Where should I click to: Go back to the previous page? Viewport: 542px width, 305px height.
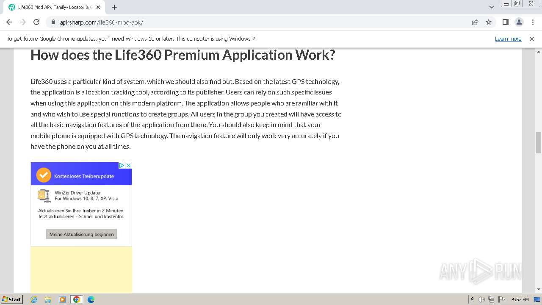pyautogui.click(x=9, y=22)
